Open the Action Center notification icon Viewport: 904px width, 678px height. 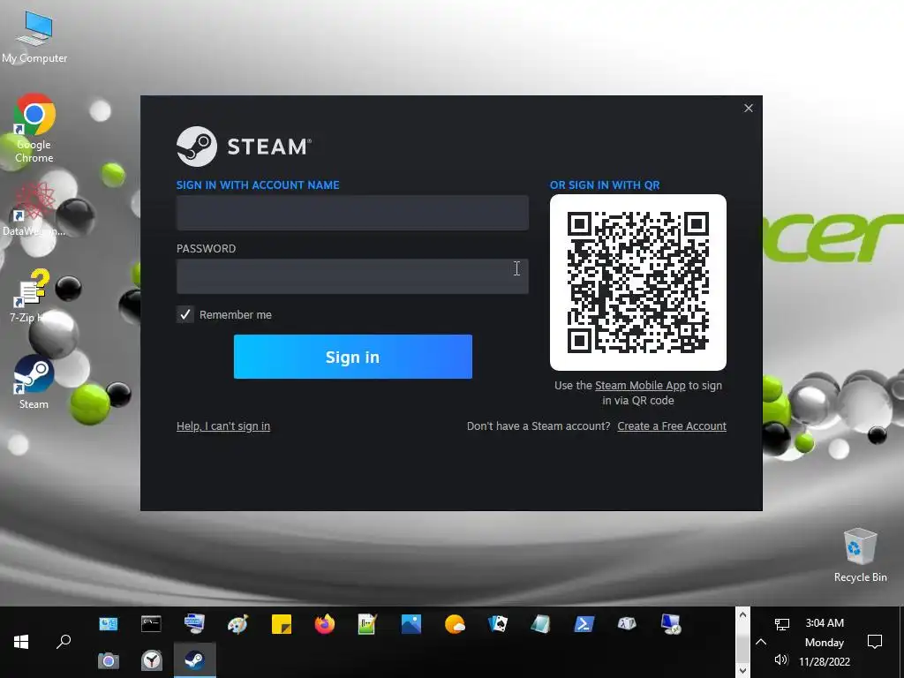(x=875, y=642)
